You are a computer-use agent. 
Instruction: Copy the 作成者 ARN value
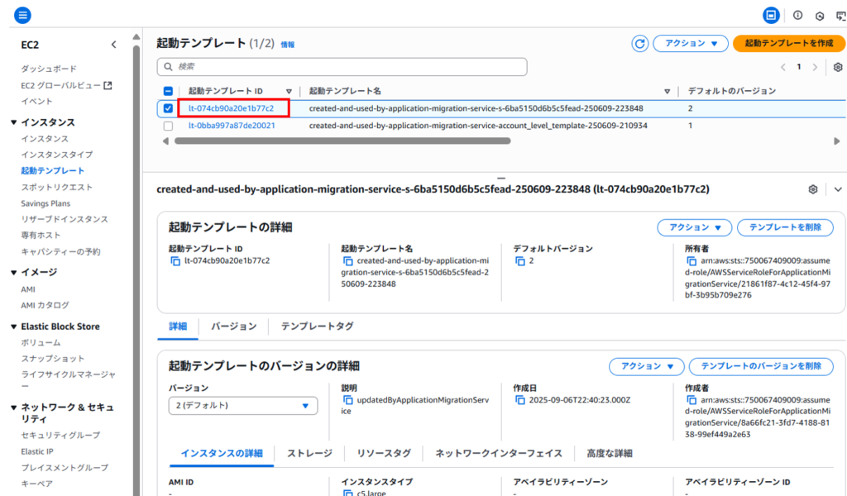[x=691, y=400]
